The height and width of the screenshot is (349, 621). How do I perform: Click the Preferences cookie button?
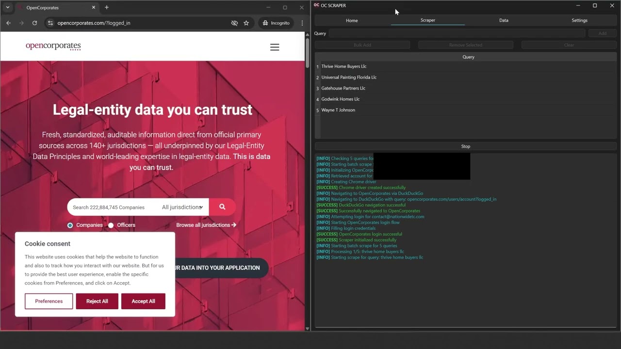point(49,301)
